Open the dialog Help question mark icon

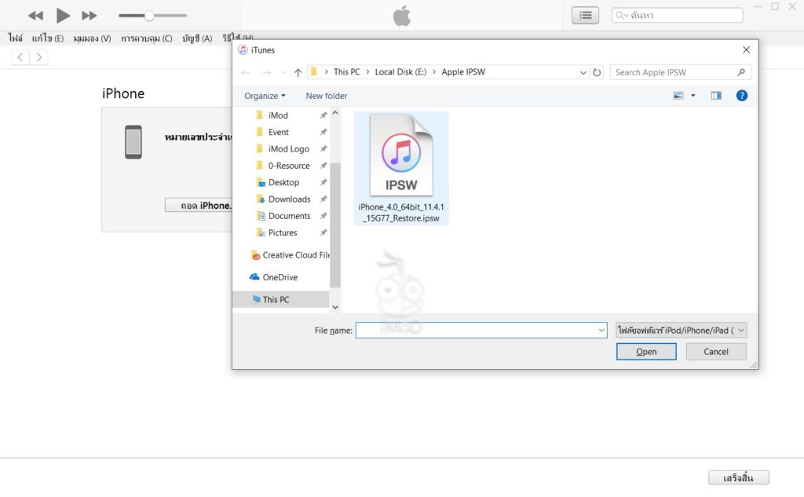coord(741,95)
